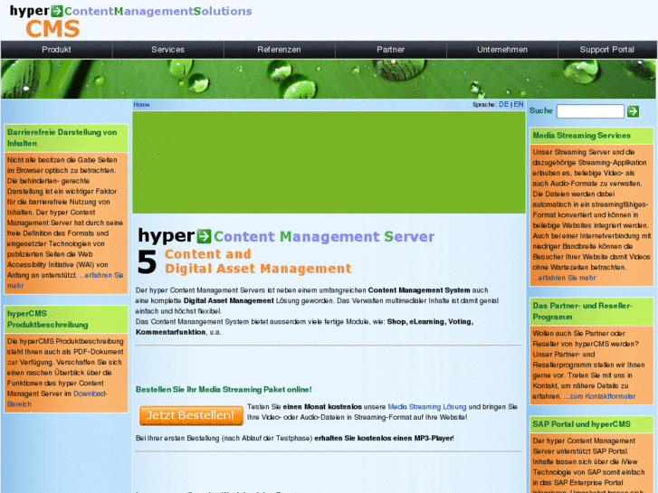Click the leaf header banner image
The width and height of the screenshot is (658, 493).
tap(329, 79)
